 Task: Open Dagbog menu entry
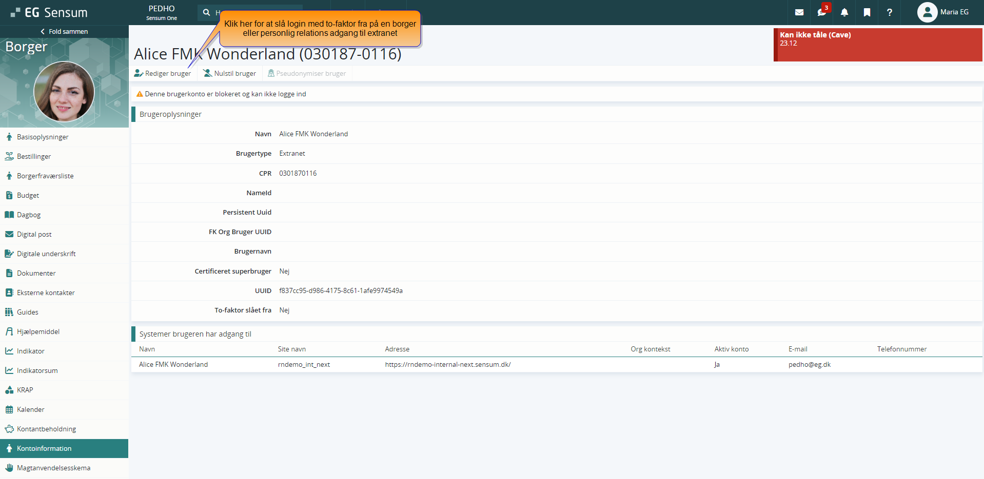[x=64, y=215]
